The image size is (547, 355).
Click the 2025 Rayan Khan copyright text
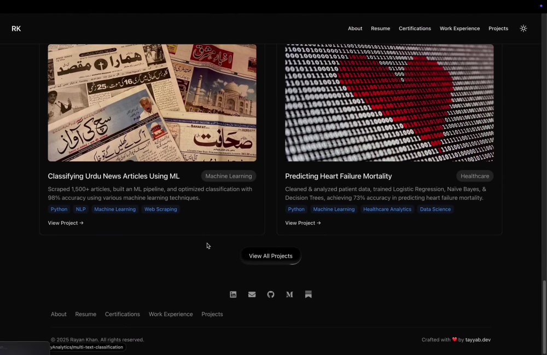[97, 340]
